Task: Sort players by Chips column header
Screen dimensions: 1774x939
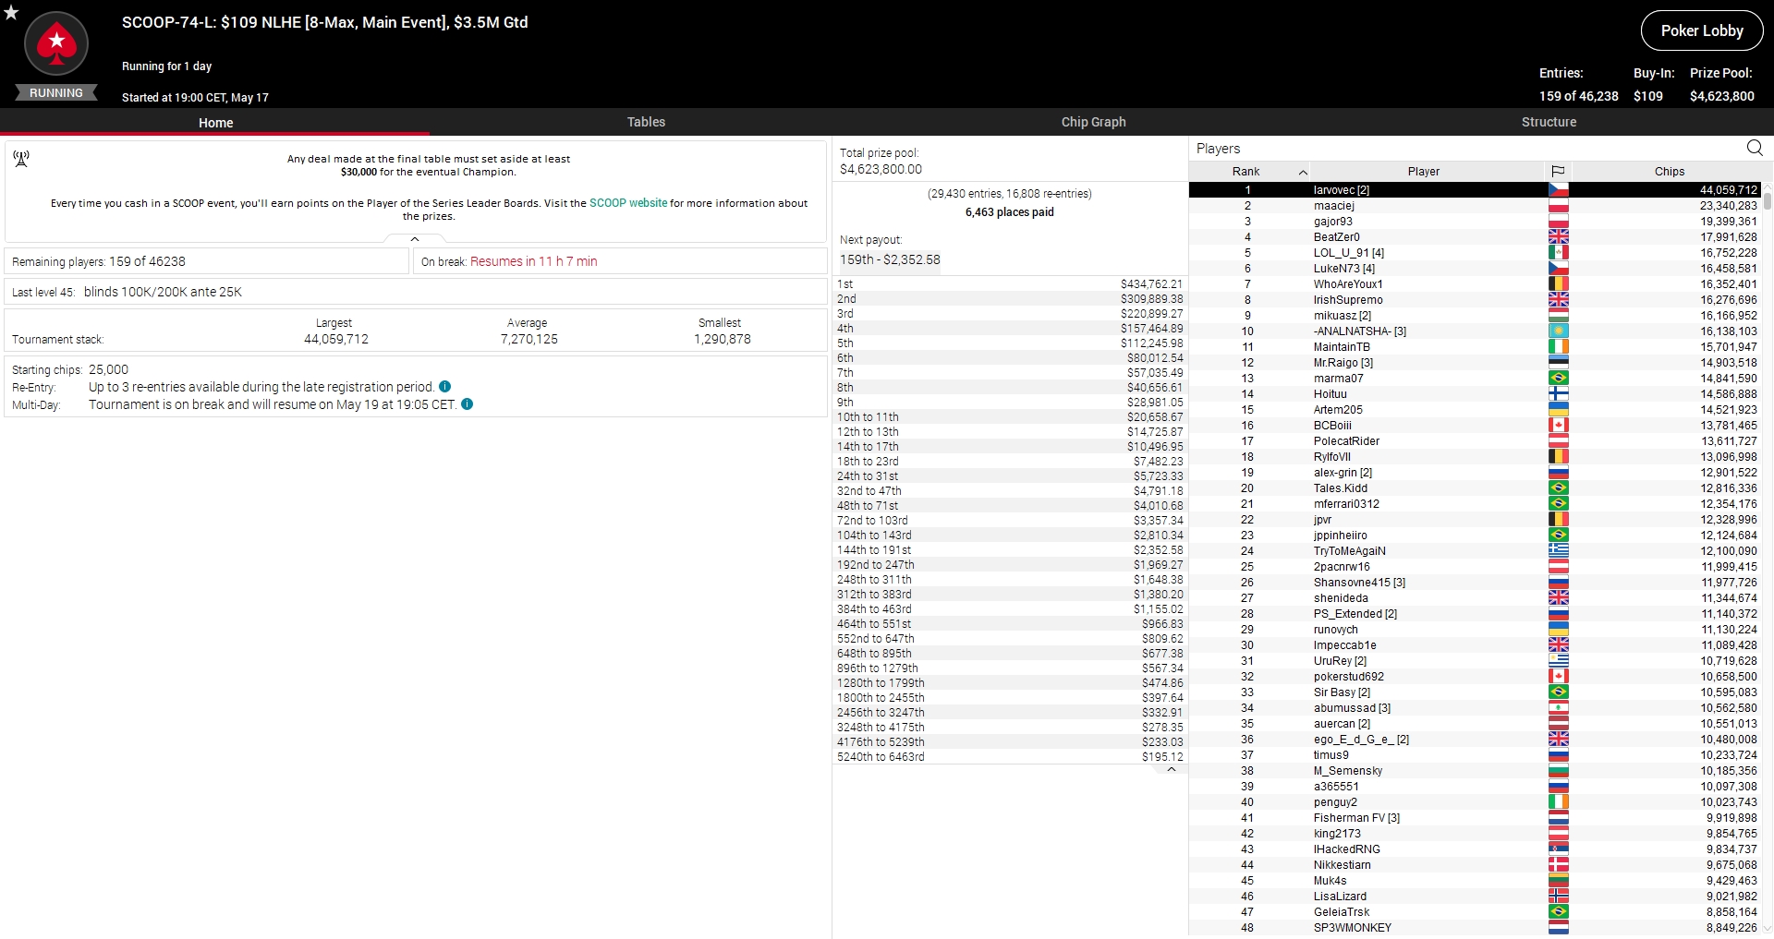Action: (x=1669, y=171)
